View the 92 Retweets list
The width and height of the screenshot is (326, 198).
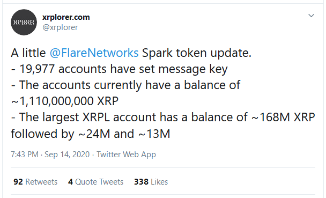[35, 182]
